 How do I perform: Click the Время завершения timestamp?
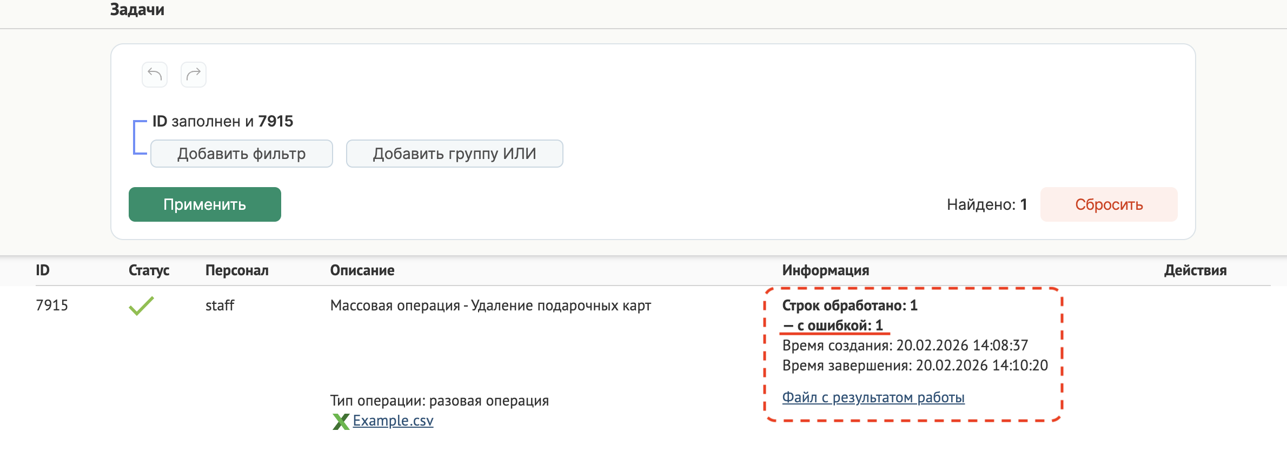pos(915,366)
